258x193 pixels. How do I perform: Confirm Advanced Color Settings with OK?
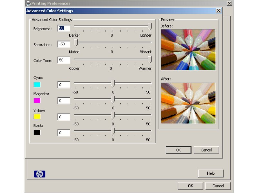coord(179,150)
